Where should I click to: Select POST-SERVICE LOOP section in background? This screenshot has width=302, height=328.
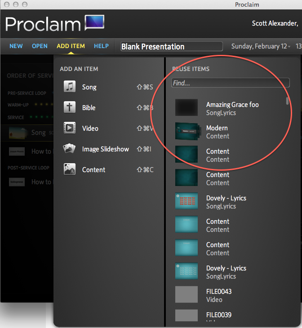[28, 168]
